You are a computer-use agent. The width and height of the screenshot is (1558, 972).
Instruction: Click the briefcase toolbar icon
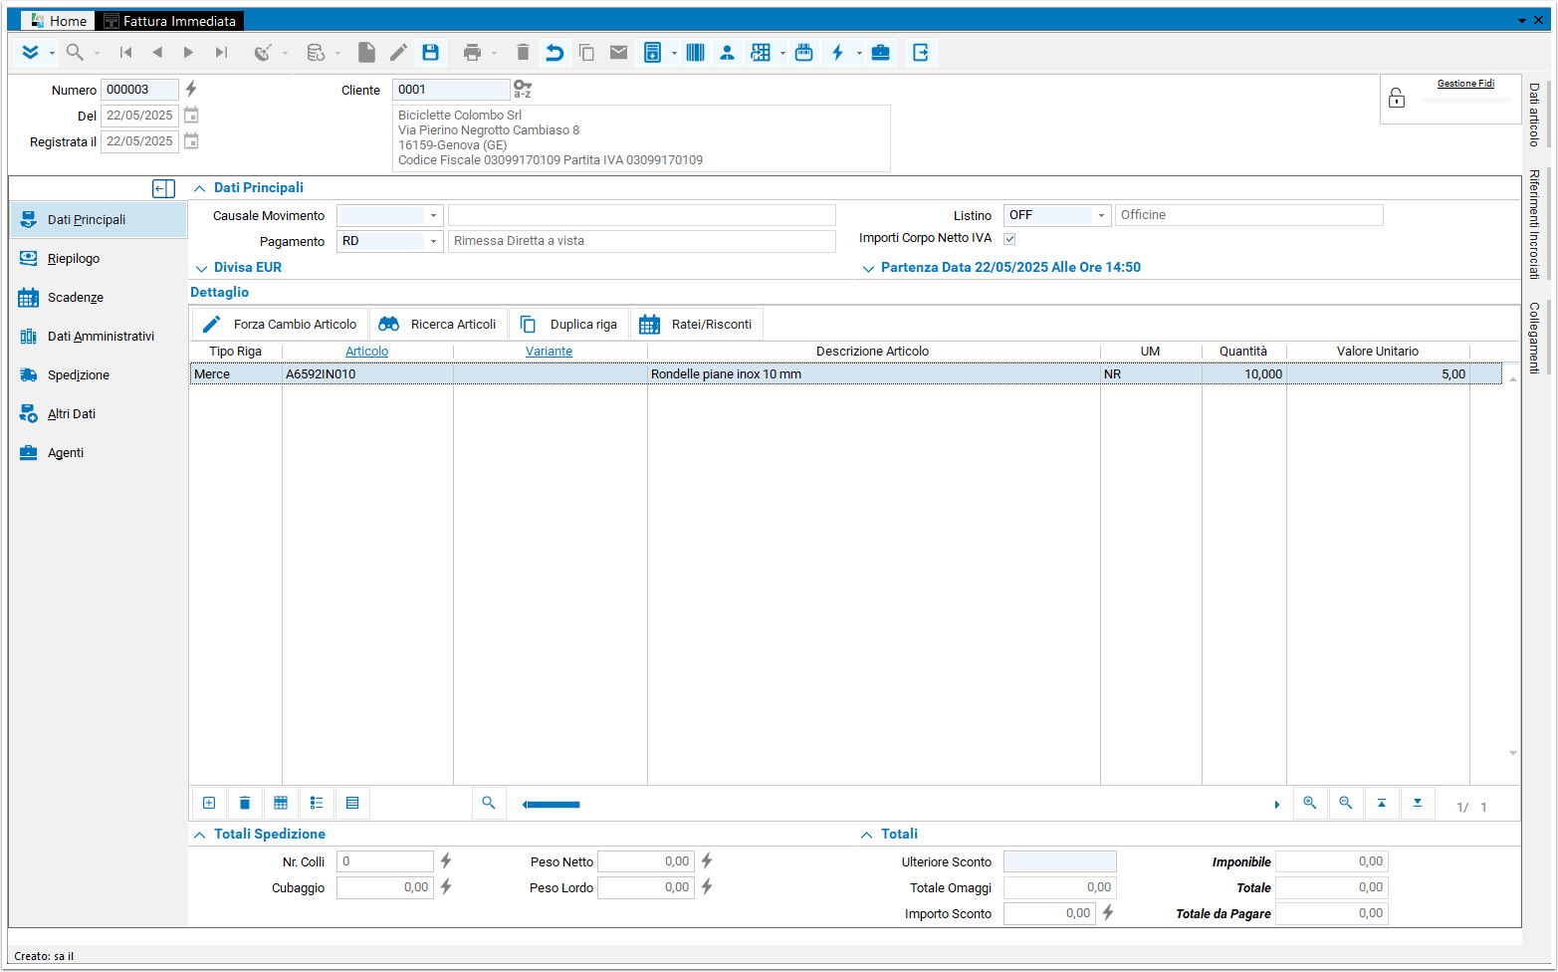(881, 53)
